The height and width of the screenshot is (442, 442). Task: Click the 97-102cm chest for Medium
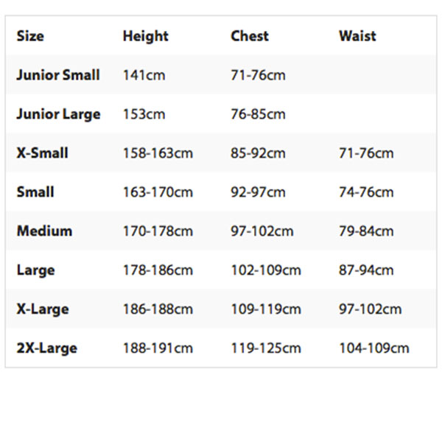[x=262, y=231]
